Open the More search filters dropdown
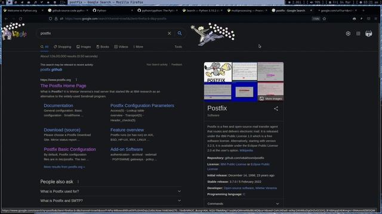 [x=138, y=46]
